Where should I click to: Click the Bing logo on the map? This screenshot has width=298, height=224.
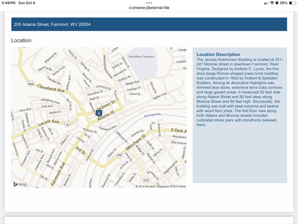pyautogui.click(x=20, y=184)
